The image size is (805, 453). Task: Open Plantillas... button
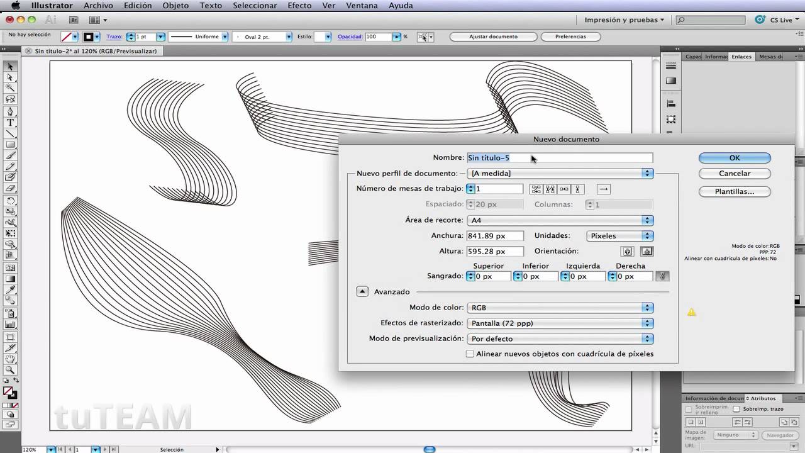735,191
